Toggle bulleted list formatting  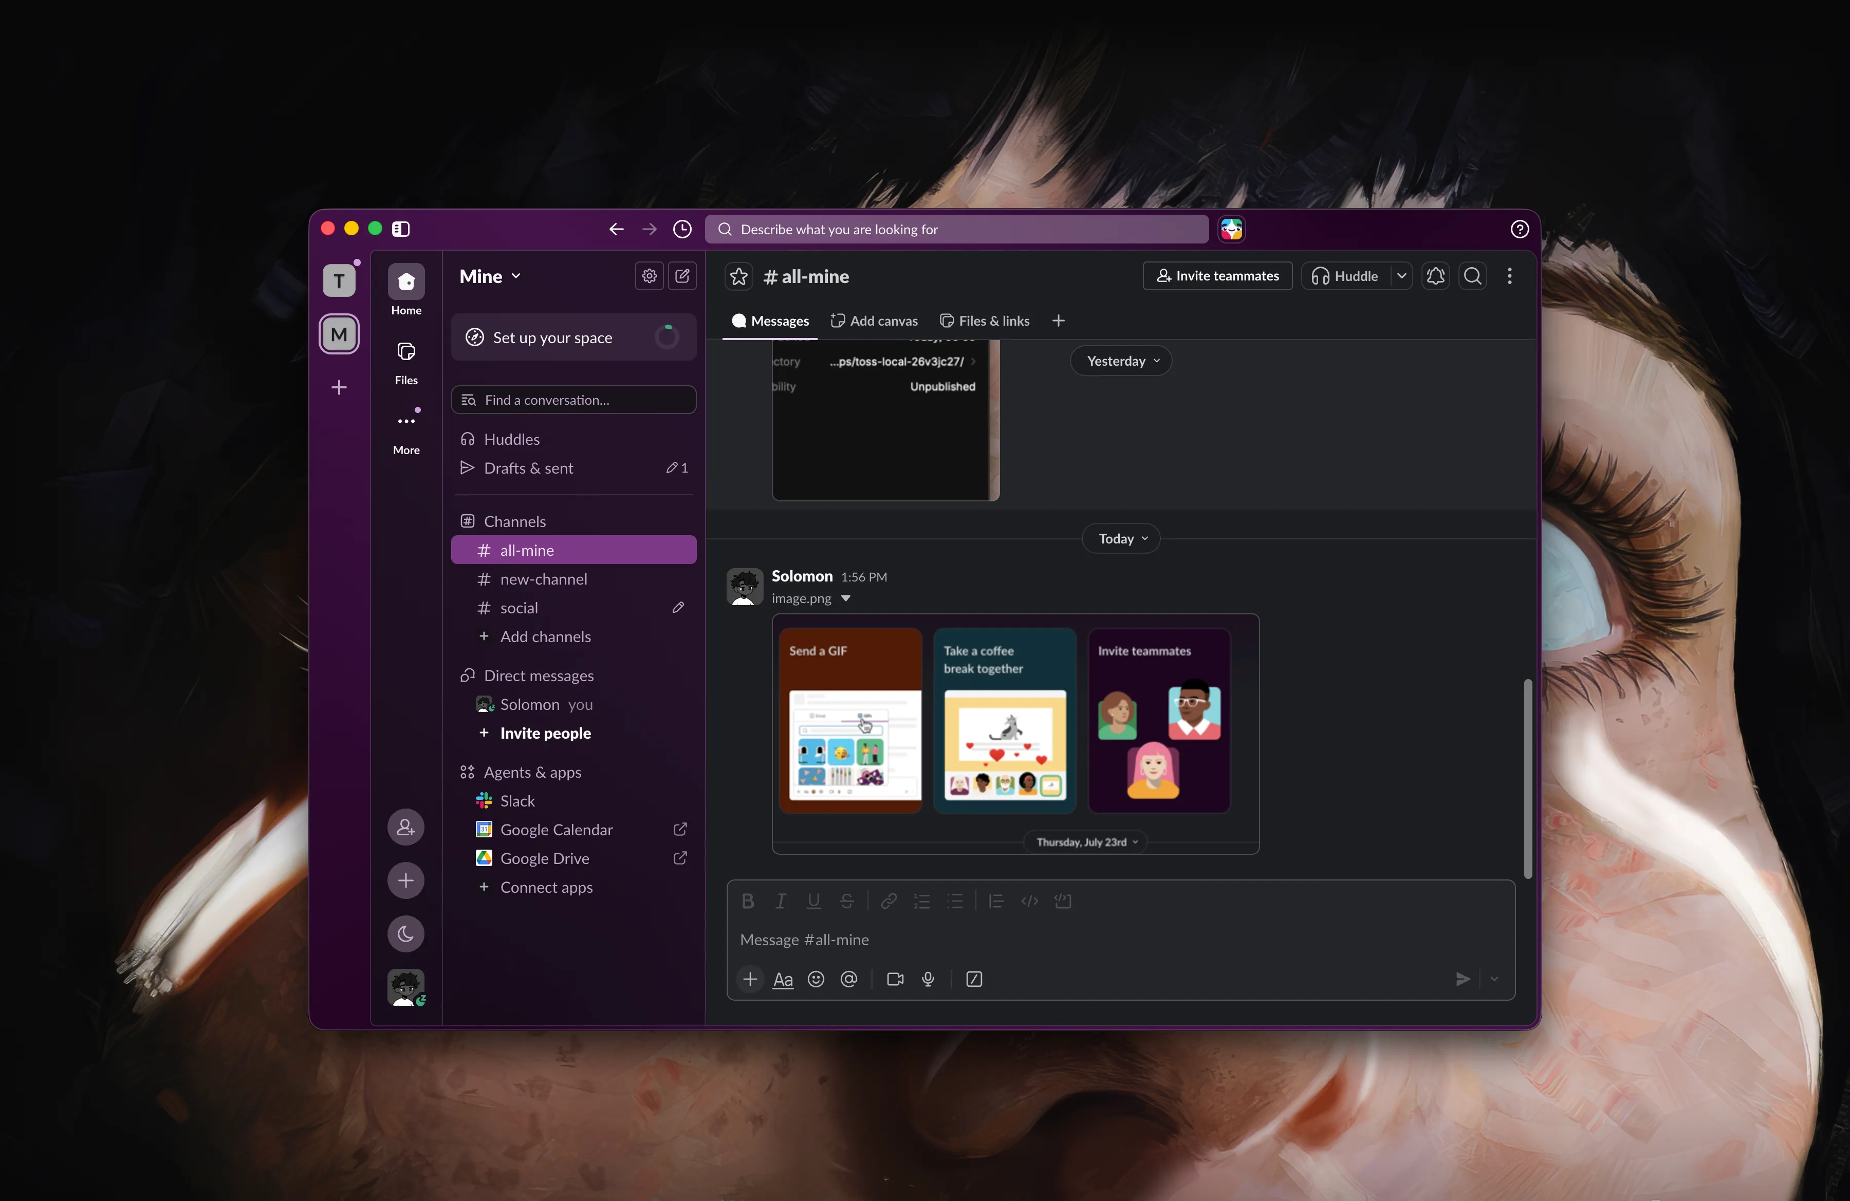(954, 900)
